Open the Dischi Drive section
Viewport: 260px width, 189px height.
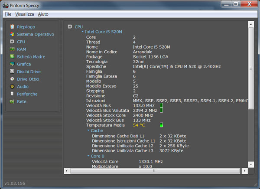pyautogui.click(x=29, y=72)
